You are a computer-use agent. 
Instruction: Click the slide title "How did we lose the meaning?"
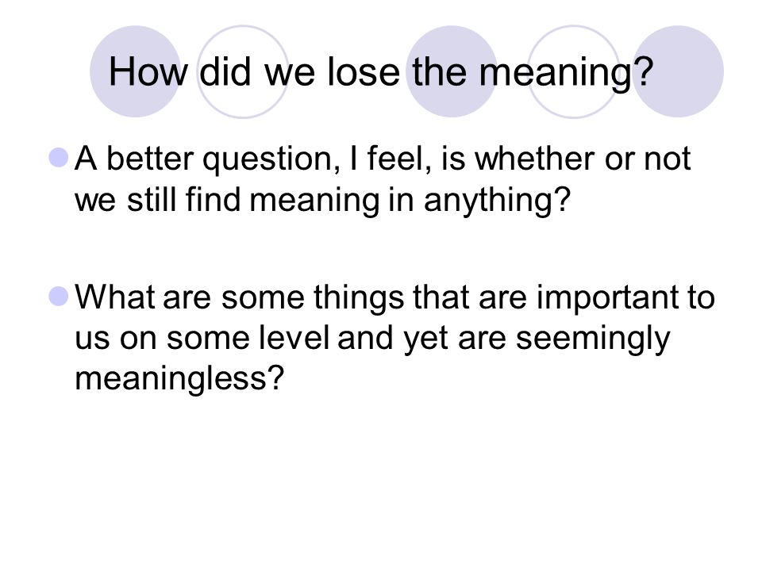click(380, 73)
